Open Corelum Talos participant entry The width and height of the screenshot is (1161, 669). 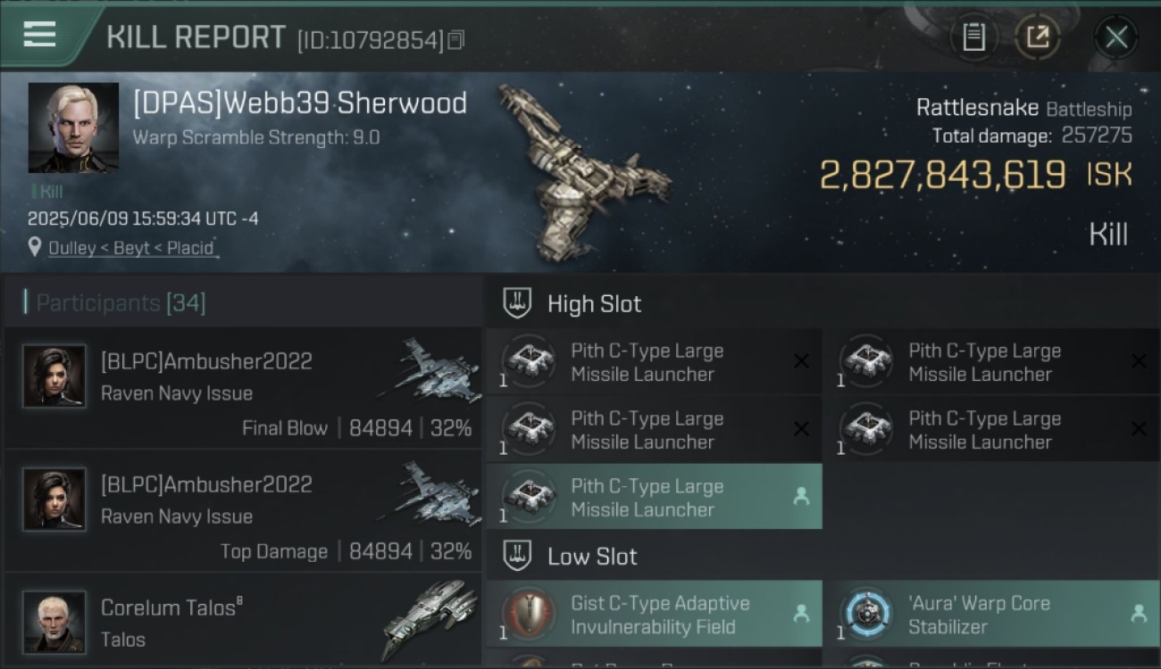click(243, 621)
